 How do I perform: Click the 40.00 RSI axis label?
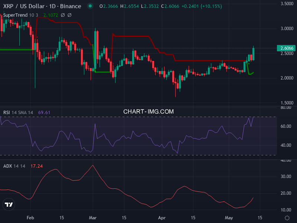point(286,145)
